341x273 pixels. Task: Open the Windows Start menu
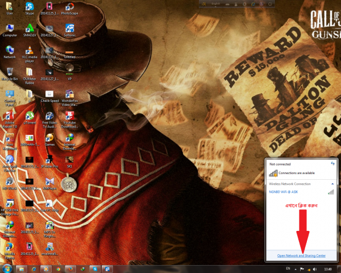tap(7, 268)
